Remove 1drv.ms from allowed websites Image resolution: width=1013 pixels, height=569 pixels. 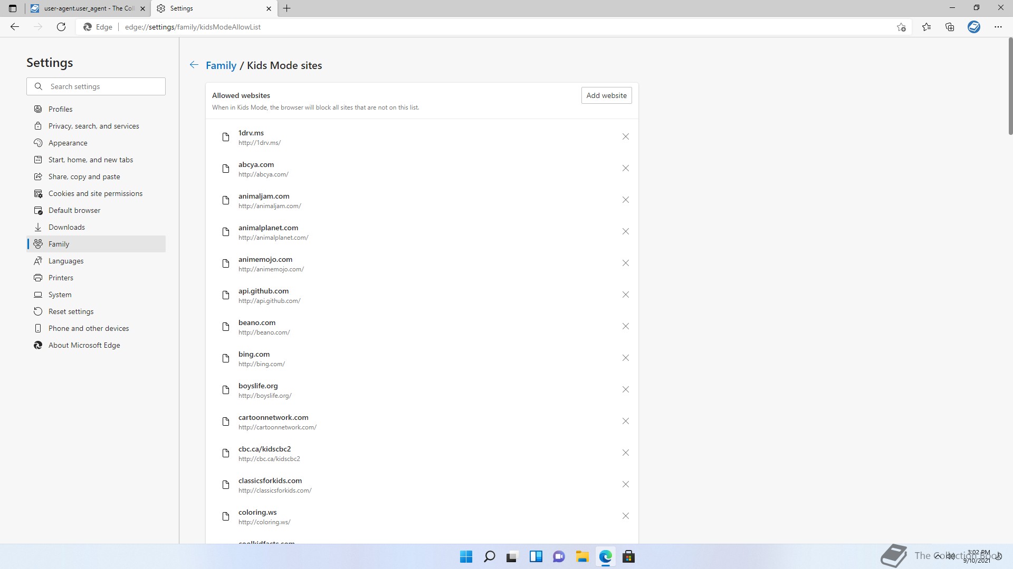[x=625, y=136]
